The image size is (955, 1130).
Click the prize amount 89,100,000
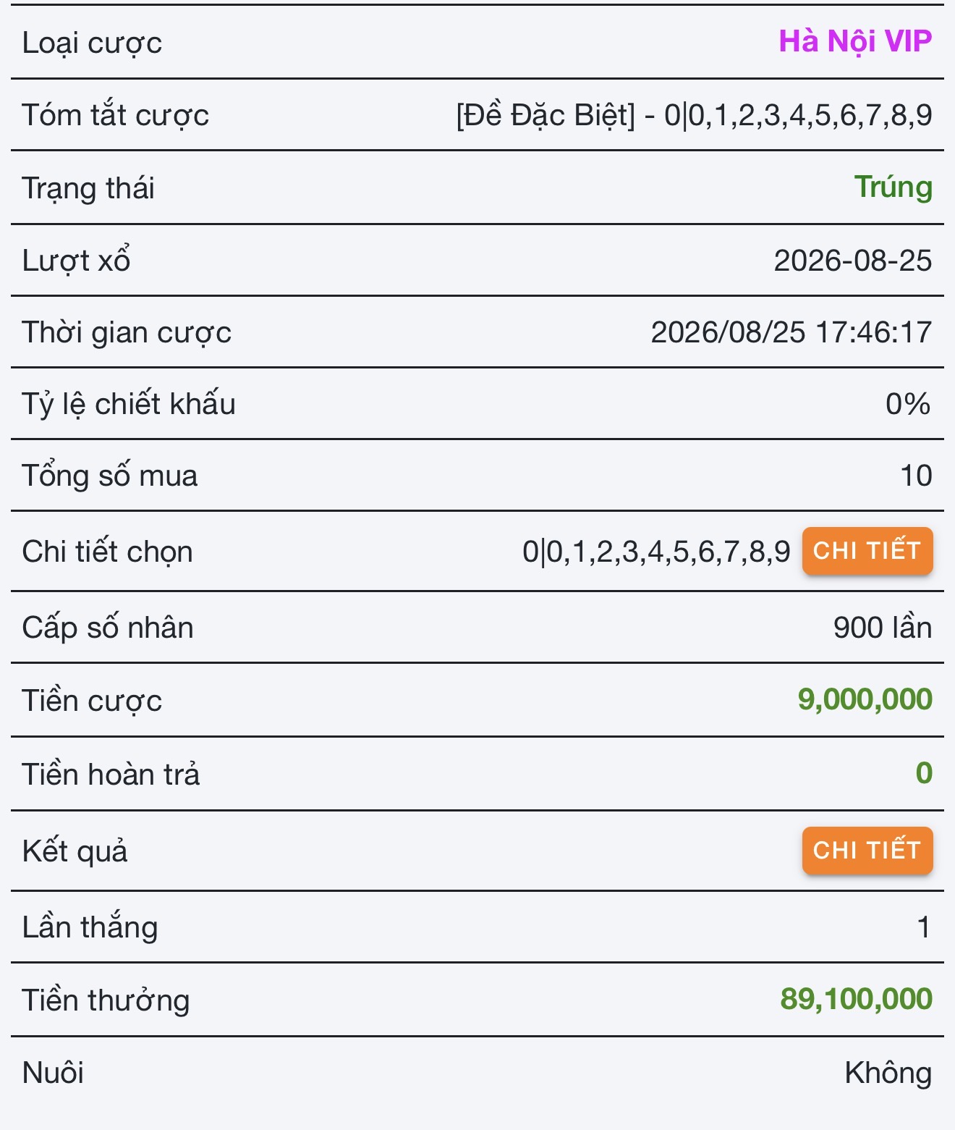tap(857, 999)
